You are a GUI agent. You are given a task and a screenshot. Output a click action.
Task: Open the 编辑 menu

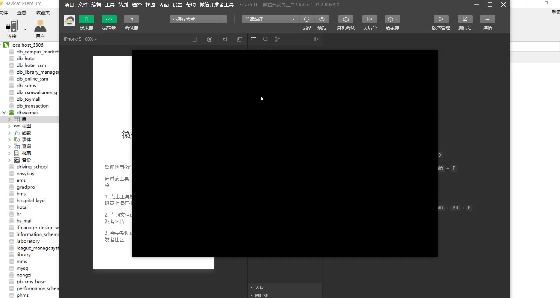pyautogui.click(x=96, y=5)
